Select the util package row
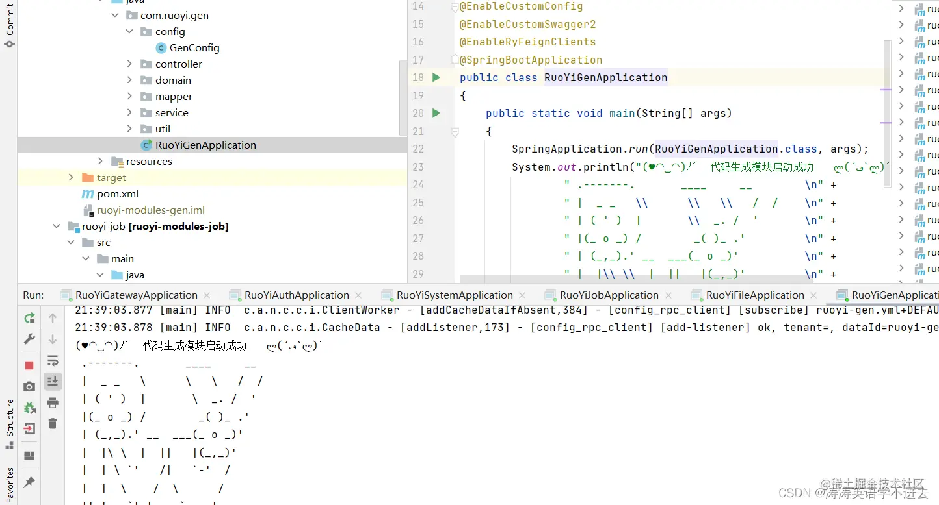Image resolution: width=939 pixels, height=505 pixels. point(212,129)
